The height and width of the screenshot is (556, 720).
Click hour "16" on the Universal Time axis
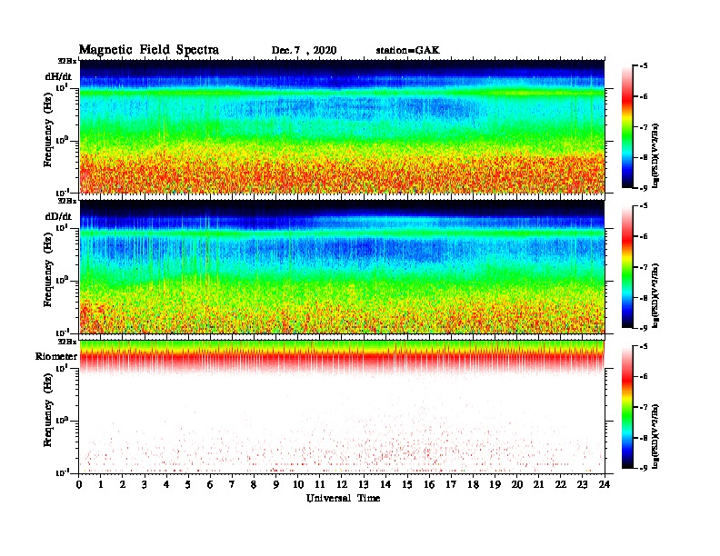tap(429, 484)
